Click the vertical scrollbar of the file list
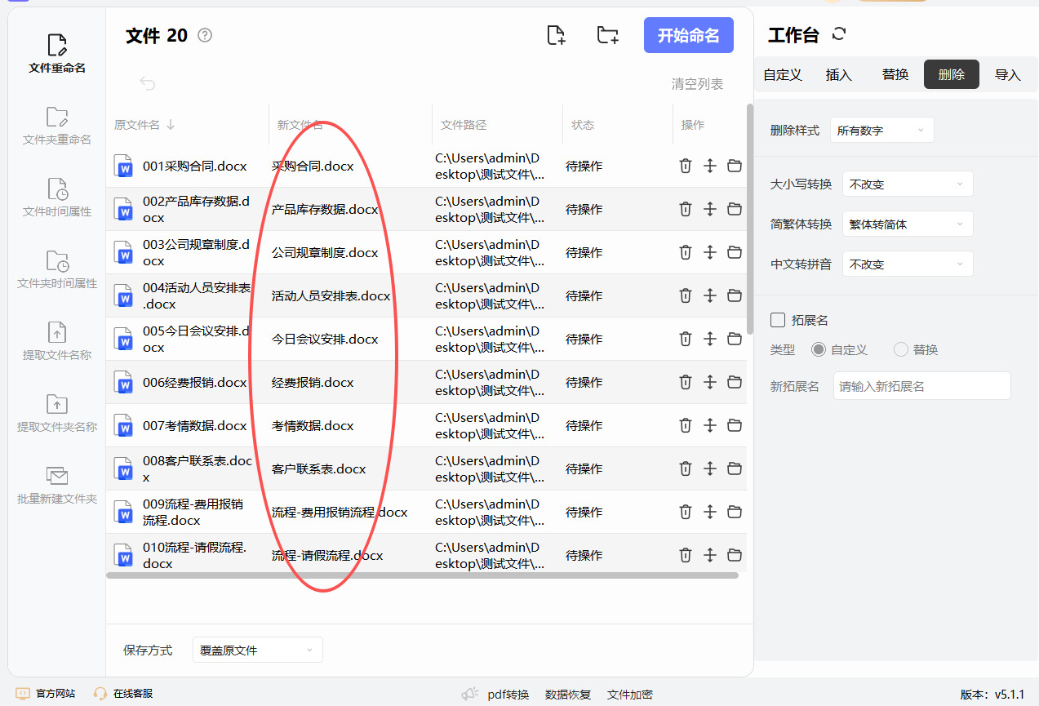The width and height of the screenshot is (1039, 706). click(750, 219)
